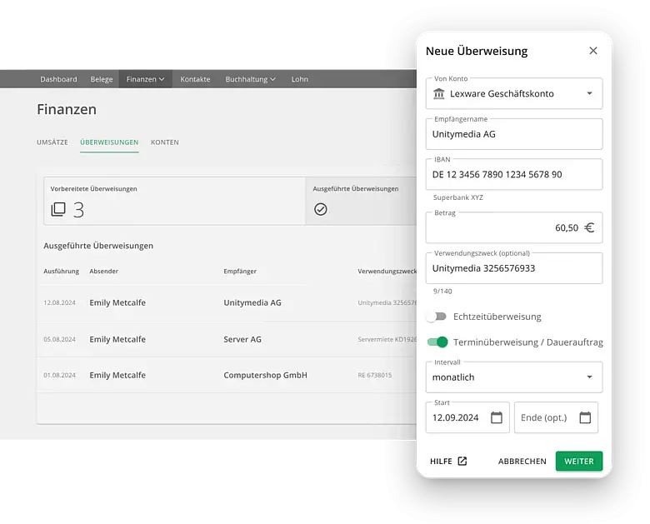650x524 pixels.
Task: Click the Absender column header
Action: tap(104, 271)
